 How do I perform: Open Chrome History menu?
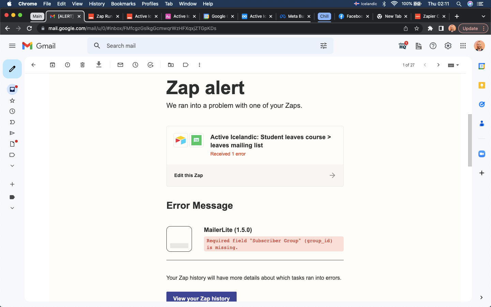pos(97,4)
